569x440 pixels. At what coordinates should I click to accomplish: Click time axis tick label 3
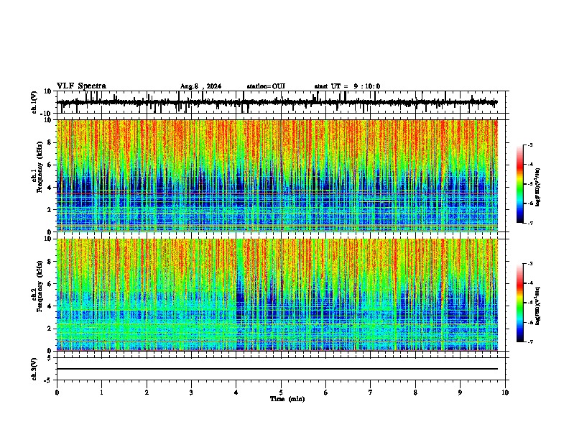191,393
